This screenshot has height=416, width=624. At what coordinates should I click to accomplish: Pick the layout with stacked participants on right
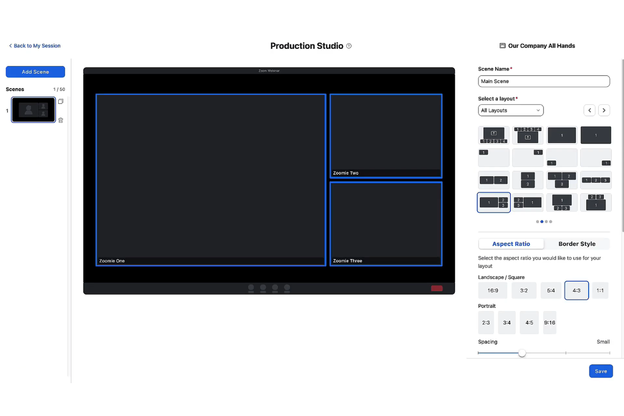click(493, 202)
